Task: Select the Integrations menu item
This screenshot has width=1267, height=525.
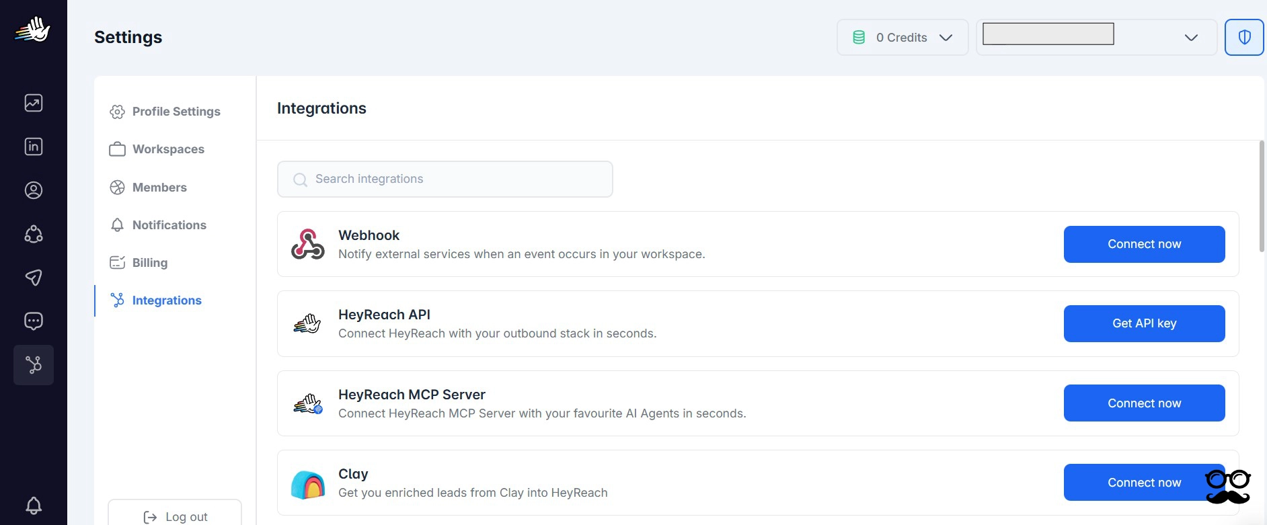Action: [155, 300]
